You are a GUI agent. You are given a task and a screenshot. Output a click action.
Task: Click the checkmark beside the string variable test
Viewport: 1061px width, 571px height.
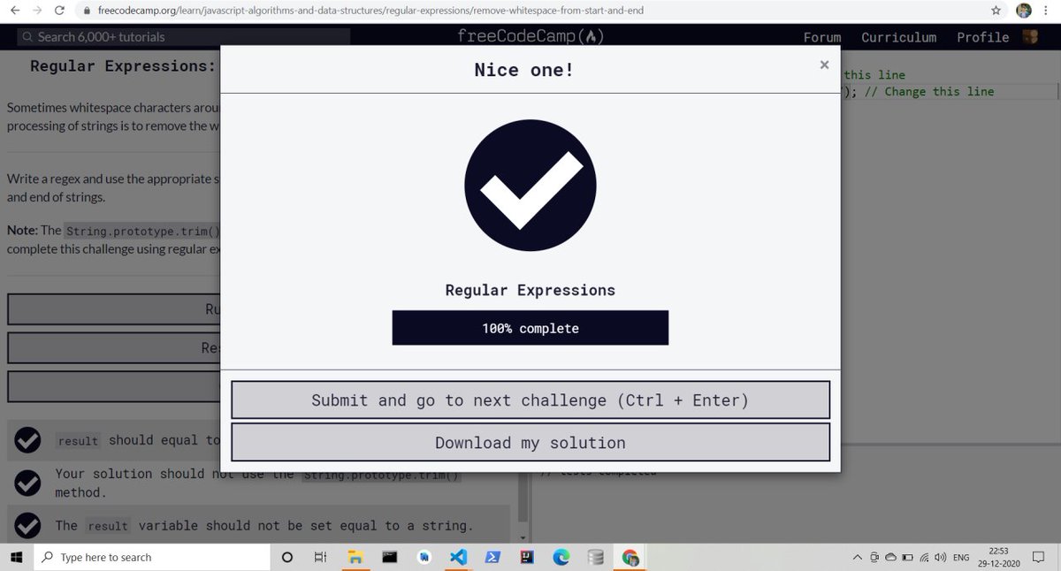tap(27, 525)
